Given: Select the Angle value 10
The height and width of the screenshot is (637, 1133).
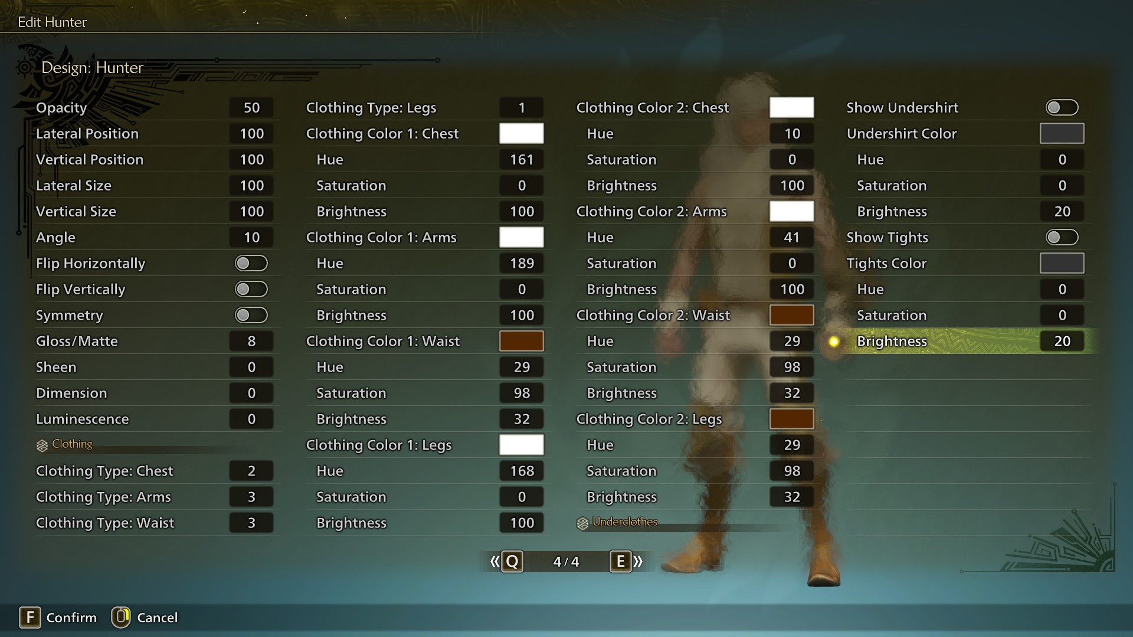Looking at the screenshot, I should click(251, 237).
